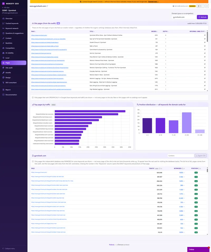Click the domain input field gymshark.com
Viewport: 211px width, 252px height.
click(184, 17)
